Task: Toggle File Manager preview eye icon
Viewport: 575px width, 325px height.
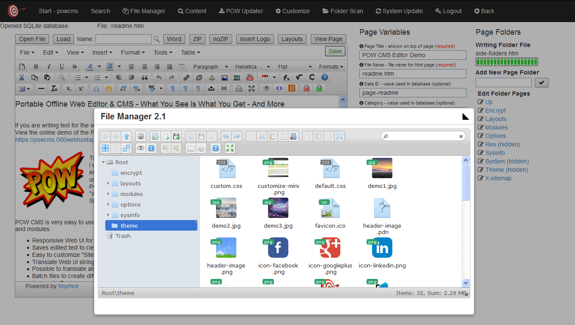Action: pyautogui.click(x=140, y=149)
